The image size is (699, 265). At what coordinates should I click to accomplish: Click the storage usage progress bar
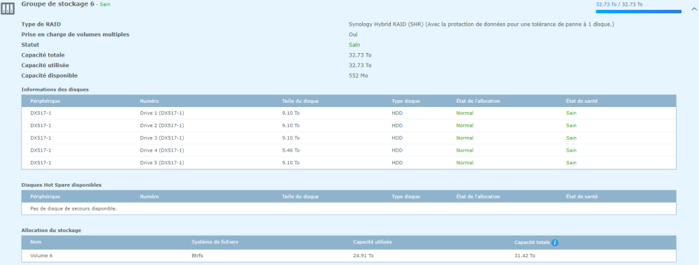638,12
